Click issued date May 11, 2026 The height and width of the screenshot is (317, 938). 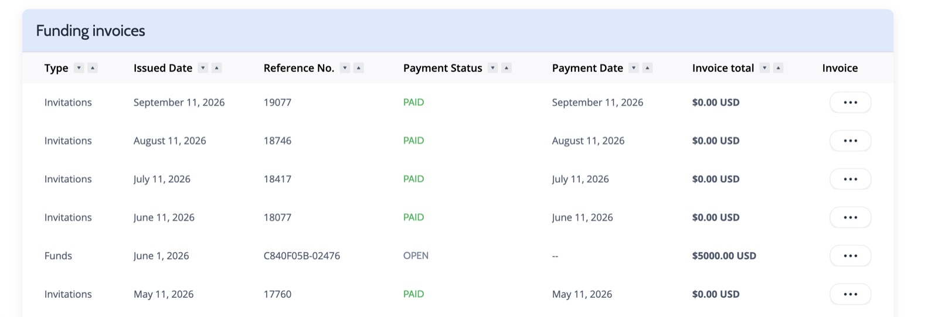coord(164,294)
